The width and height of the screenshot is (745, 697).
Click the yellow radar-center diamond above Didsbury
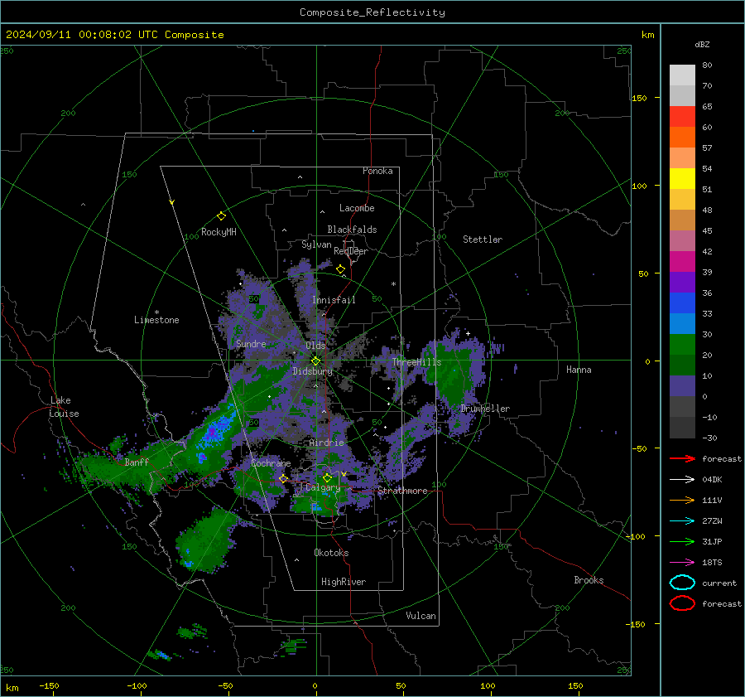315,361
